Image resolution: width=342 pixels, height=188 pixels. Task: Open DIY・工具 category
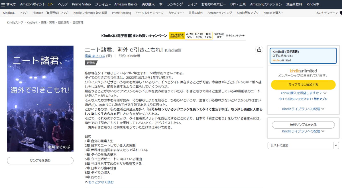[238, 4]
